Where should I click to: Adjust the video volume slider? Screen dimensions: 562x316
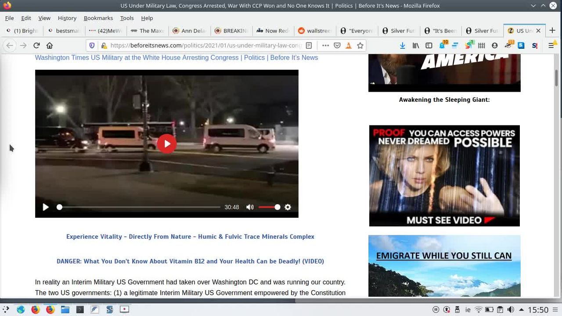tap(269, 207)
